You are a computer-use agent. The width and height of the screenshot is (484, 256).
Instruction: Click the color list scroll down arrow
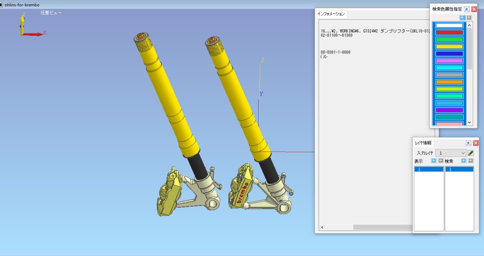[x=469, y=123]
